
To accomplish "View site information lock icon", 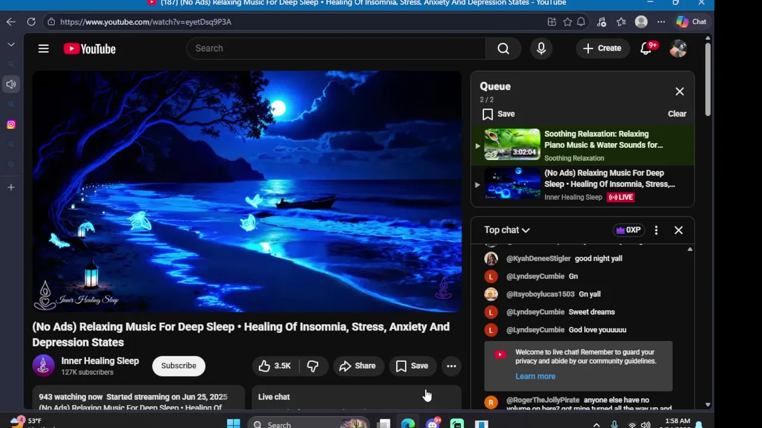I will (x=52, y=21).
